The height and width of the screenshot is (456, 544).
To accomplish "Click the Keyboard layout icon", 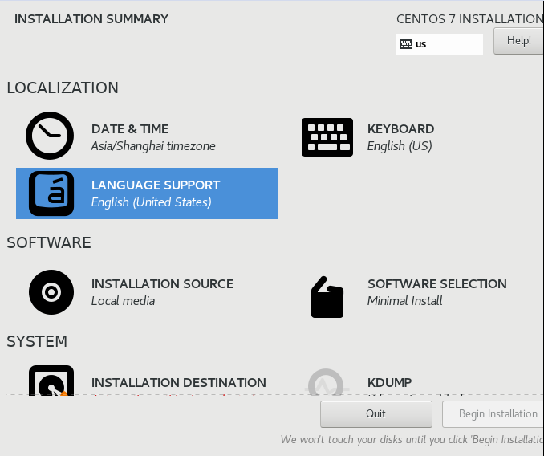I will (x=327, y=137).
